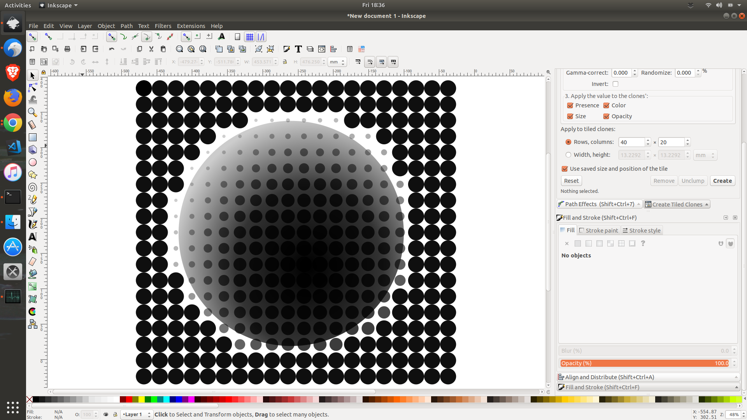Viewport: 747px width, 420px height.
Task: Open the Layer 1 selector dropdown
Action: click(137, 415)
